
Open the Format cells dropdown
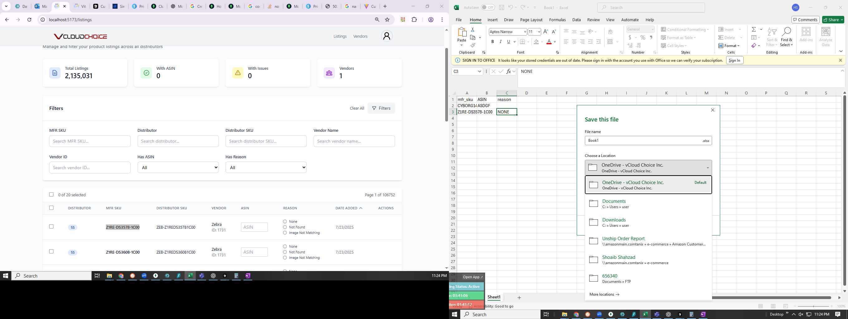[x=729, y=46]
